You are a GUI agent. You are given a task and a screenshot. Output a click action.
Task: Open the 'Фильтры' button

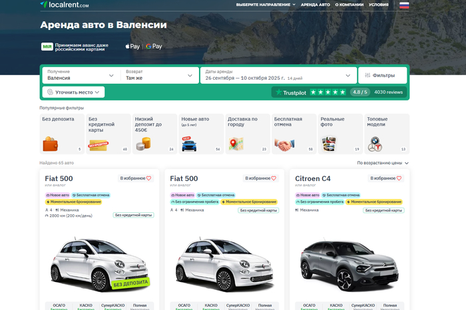tap(383, 75)
